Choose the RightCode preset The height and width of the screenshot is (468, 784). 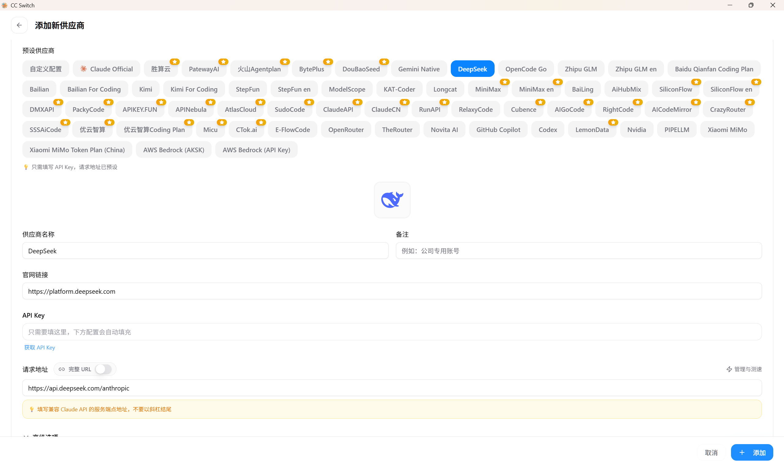point(618,109)
